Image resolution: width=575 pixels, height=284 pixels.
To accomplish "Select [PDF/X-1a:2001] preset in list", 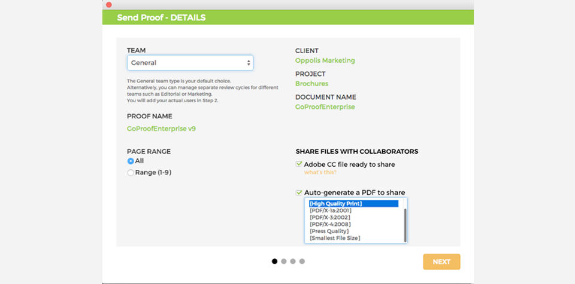I will coord(331,210).
